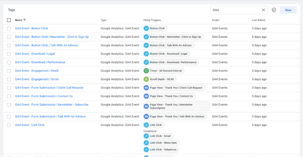The width and height of the screenshot is (303, 157).
Task: Click the timer icon of 60 Second Interval trigger
Action: [146, 71]
